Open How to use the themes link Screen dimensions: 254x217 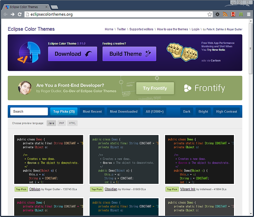click(173, 29)
